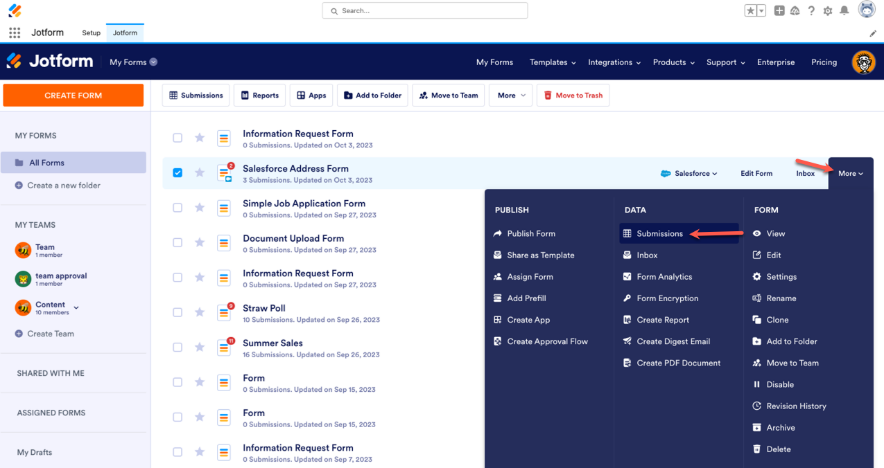Star the Summer Sales form
Image resolution: width=884 pixels, height=468 pixels.
[200, 347]
